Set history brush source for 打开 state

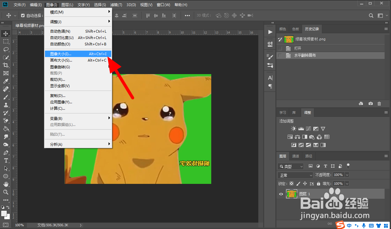click(280, 48)
